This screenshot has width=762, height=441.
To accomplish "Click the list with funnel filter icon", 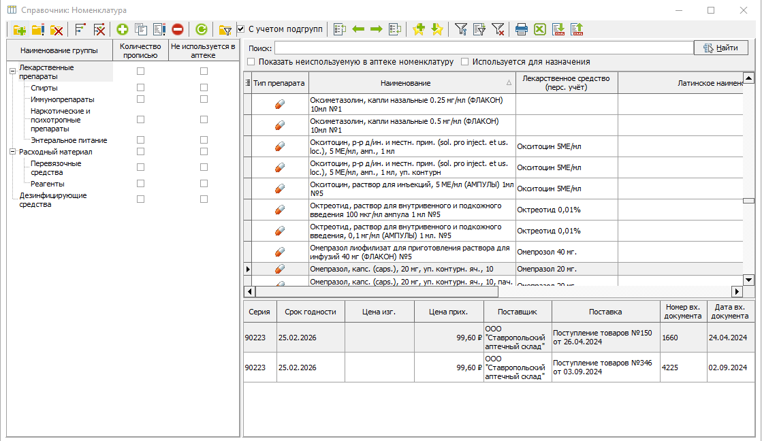I will (479, 30).
